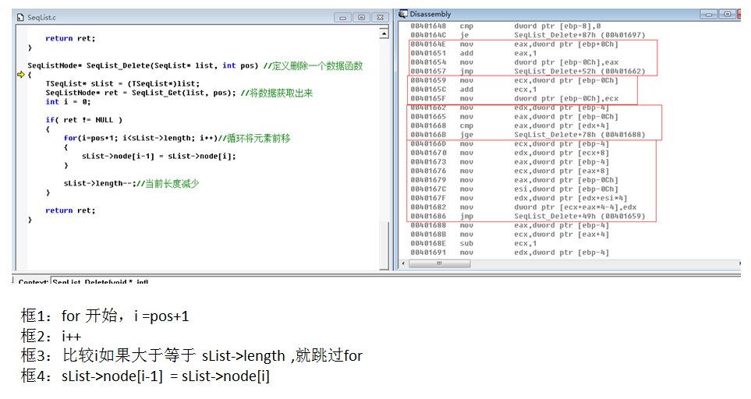The image size is (751, 399).
Task: Select disassembly row at address 0040166D
Action: tap(509, 144)
